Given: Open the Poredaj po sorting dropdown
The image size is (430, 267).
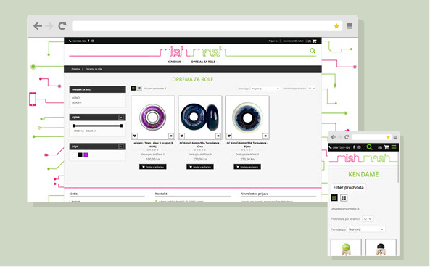Looking at the screenshot, I should (x=265, y=89).
